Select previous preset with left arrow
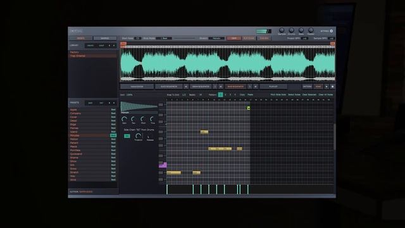 (x=109, y=103)
